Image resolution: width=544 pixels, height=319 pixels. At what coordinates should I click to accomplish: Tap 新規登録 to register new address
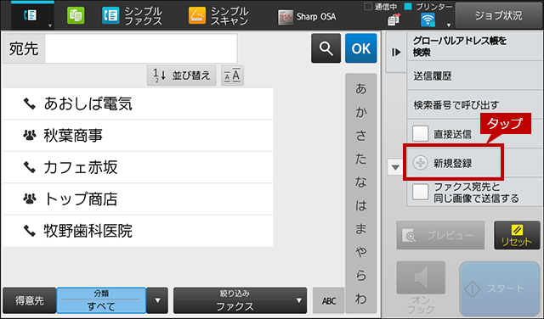tap(453, 163)
